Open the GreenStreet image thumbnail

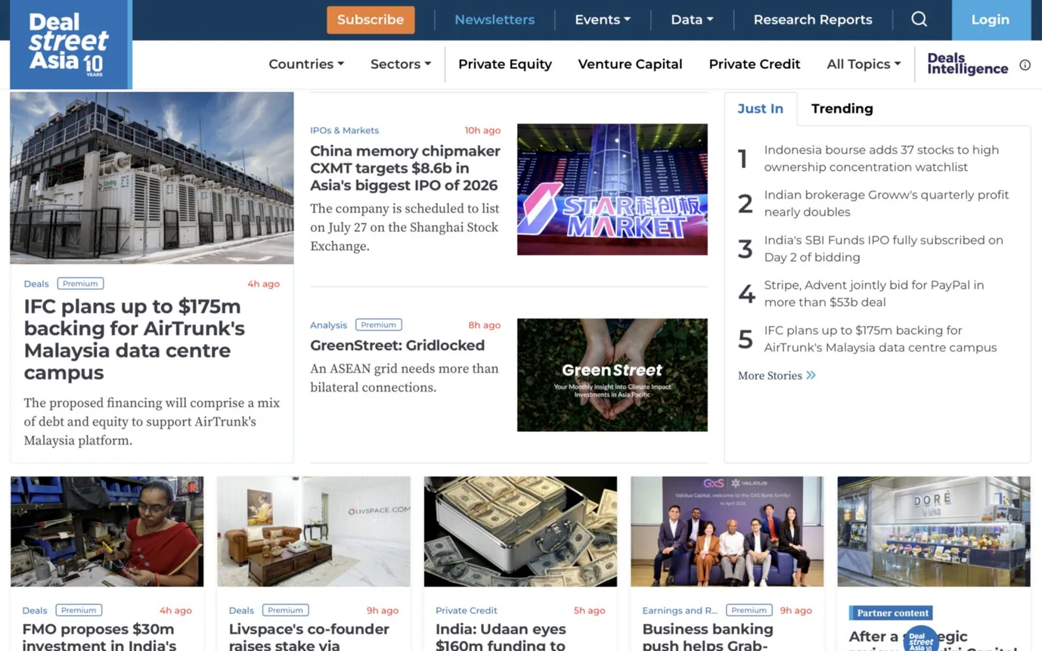pyautogui.click(x=612, y=375)
